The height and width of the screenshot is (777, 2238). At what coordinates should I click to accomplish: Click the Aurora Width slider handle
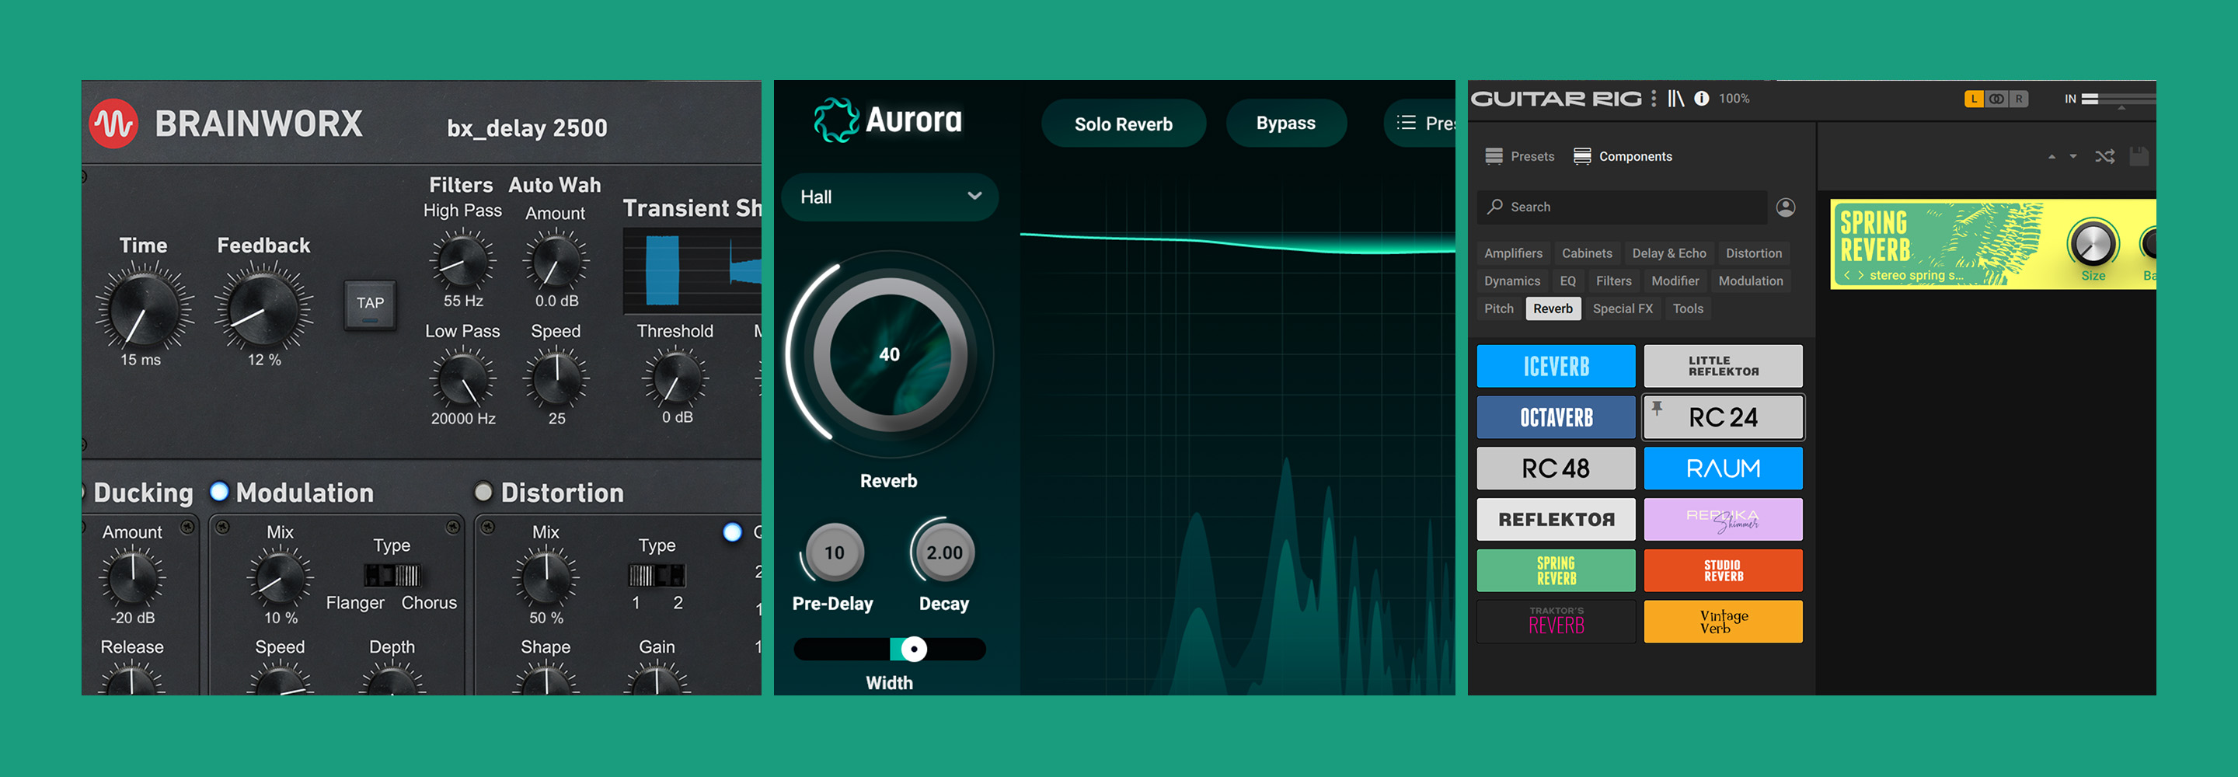coord(913,648)
